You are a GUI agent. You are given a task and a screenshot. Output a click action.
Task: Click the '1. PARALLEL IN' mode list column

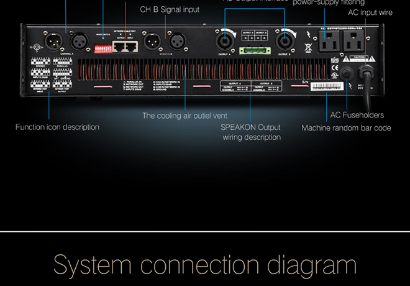point(134,86)
